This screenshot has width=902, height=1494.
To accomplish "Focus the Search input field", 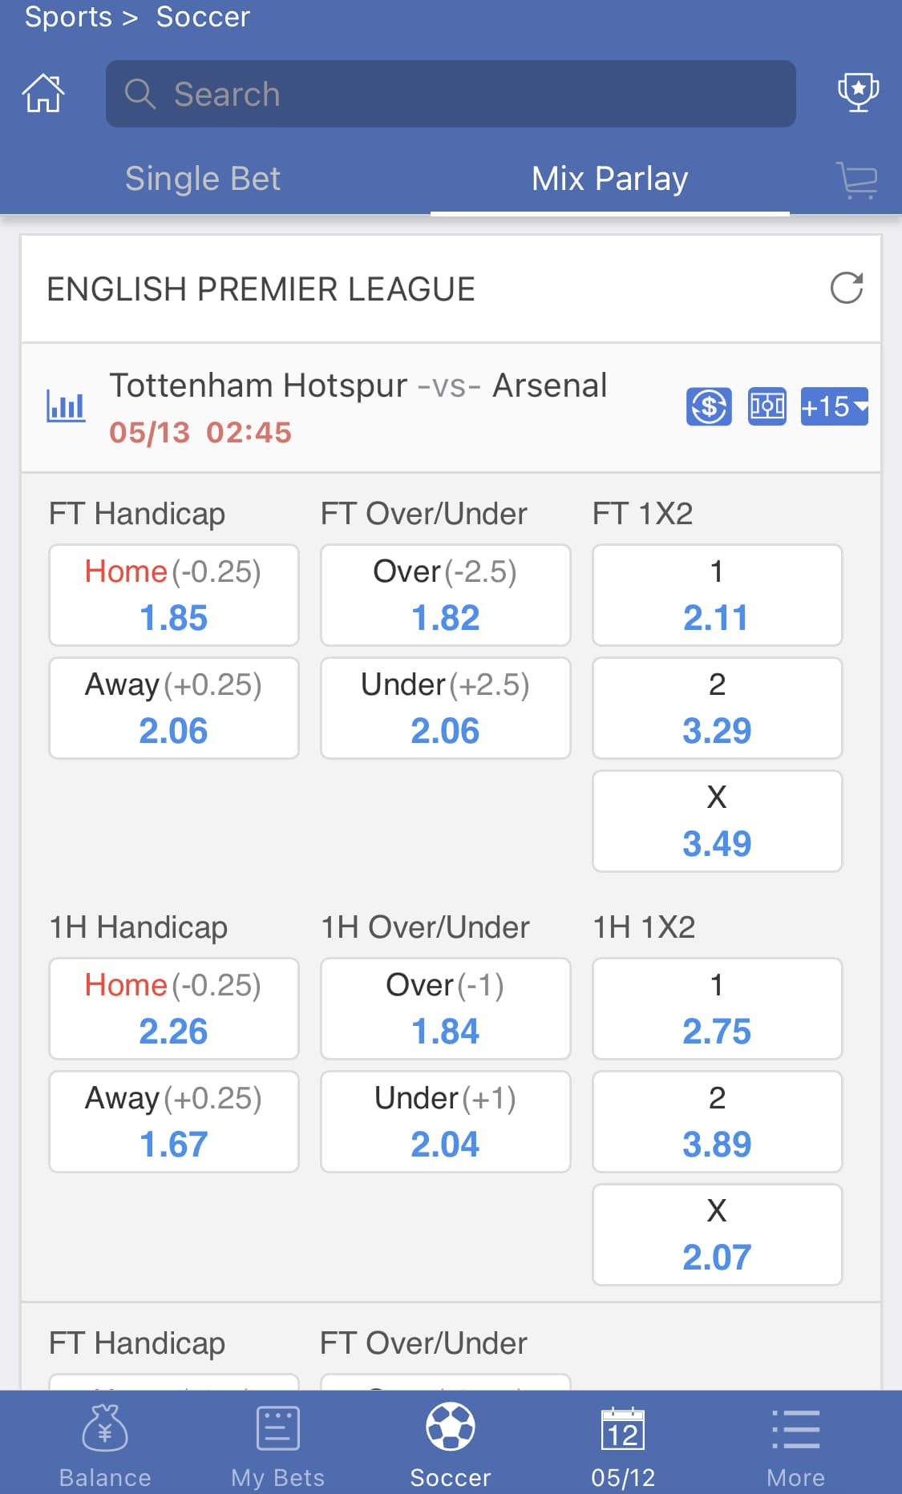I will coord(451,94).
